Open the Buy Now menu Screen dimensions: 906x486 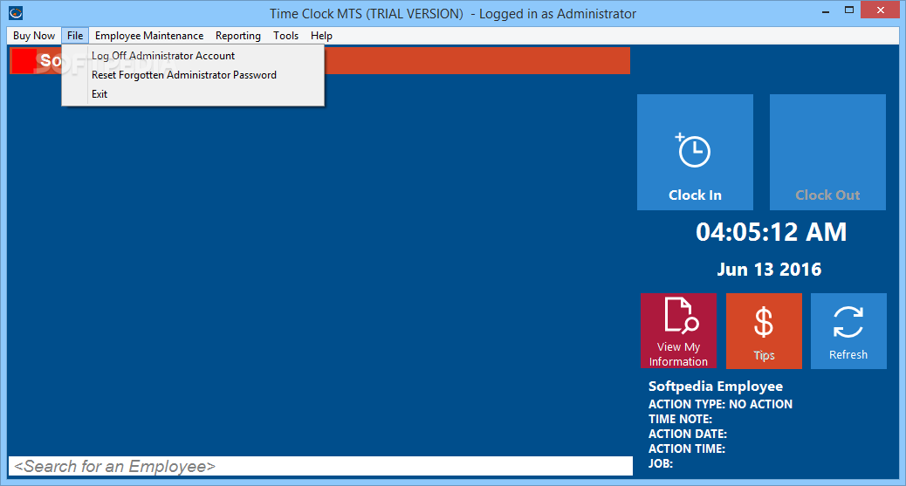[34, 36]
